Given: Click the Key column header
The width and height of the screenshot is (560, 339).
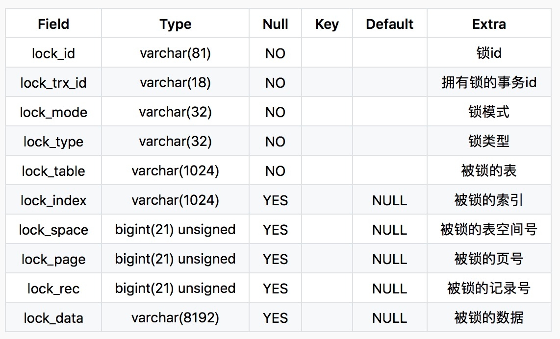Looking at the screenshot, I should 327,24.
